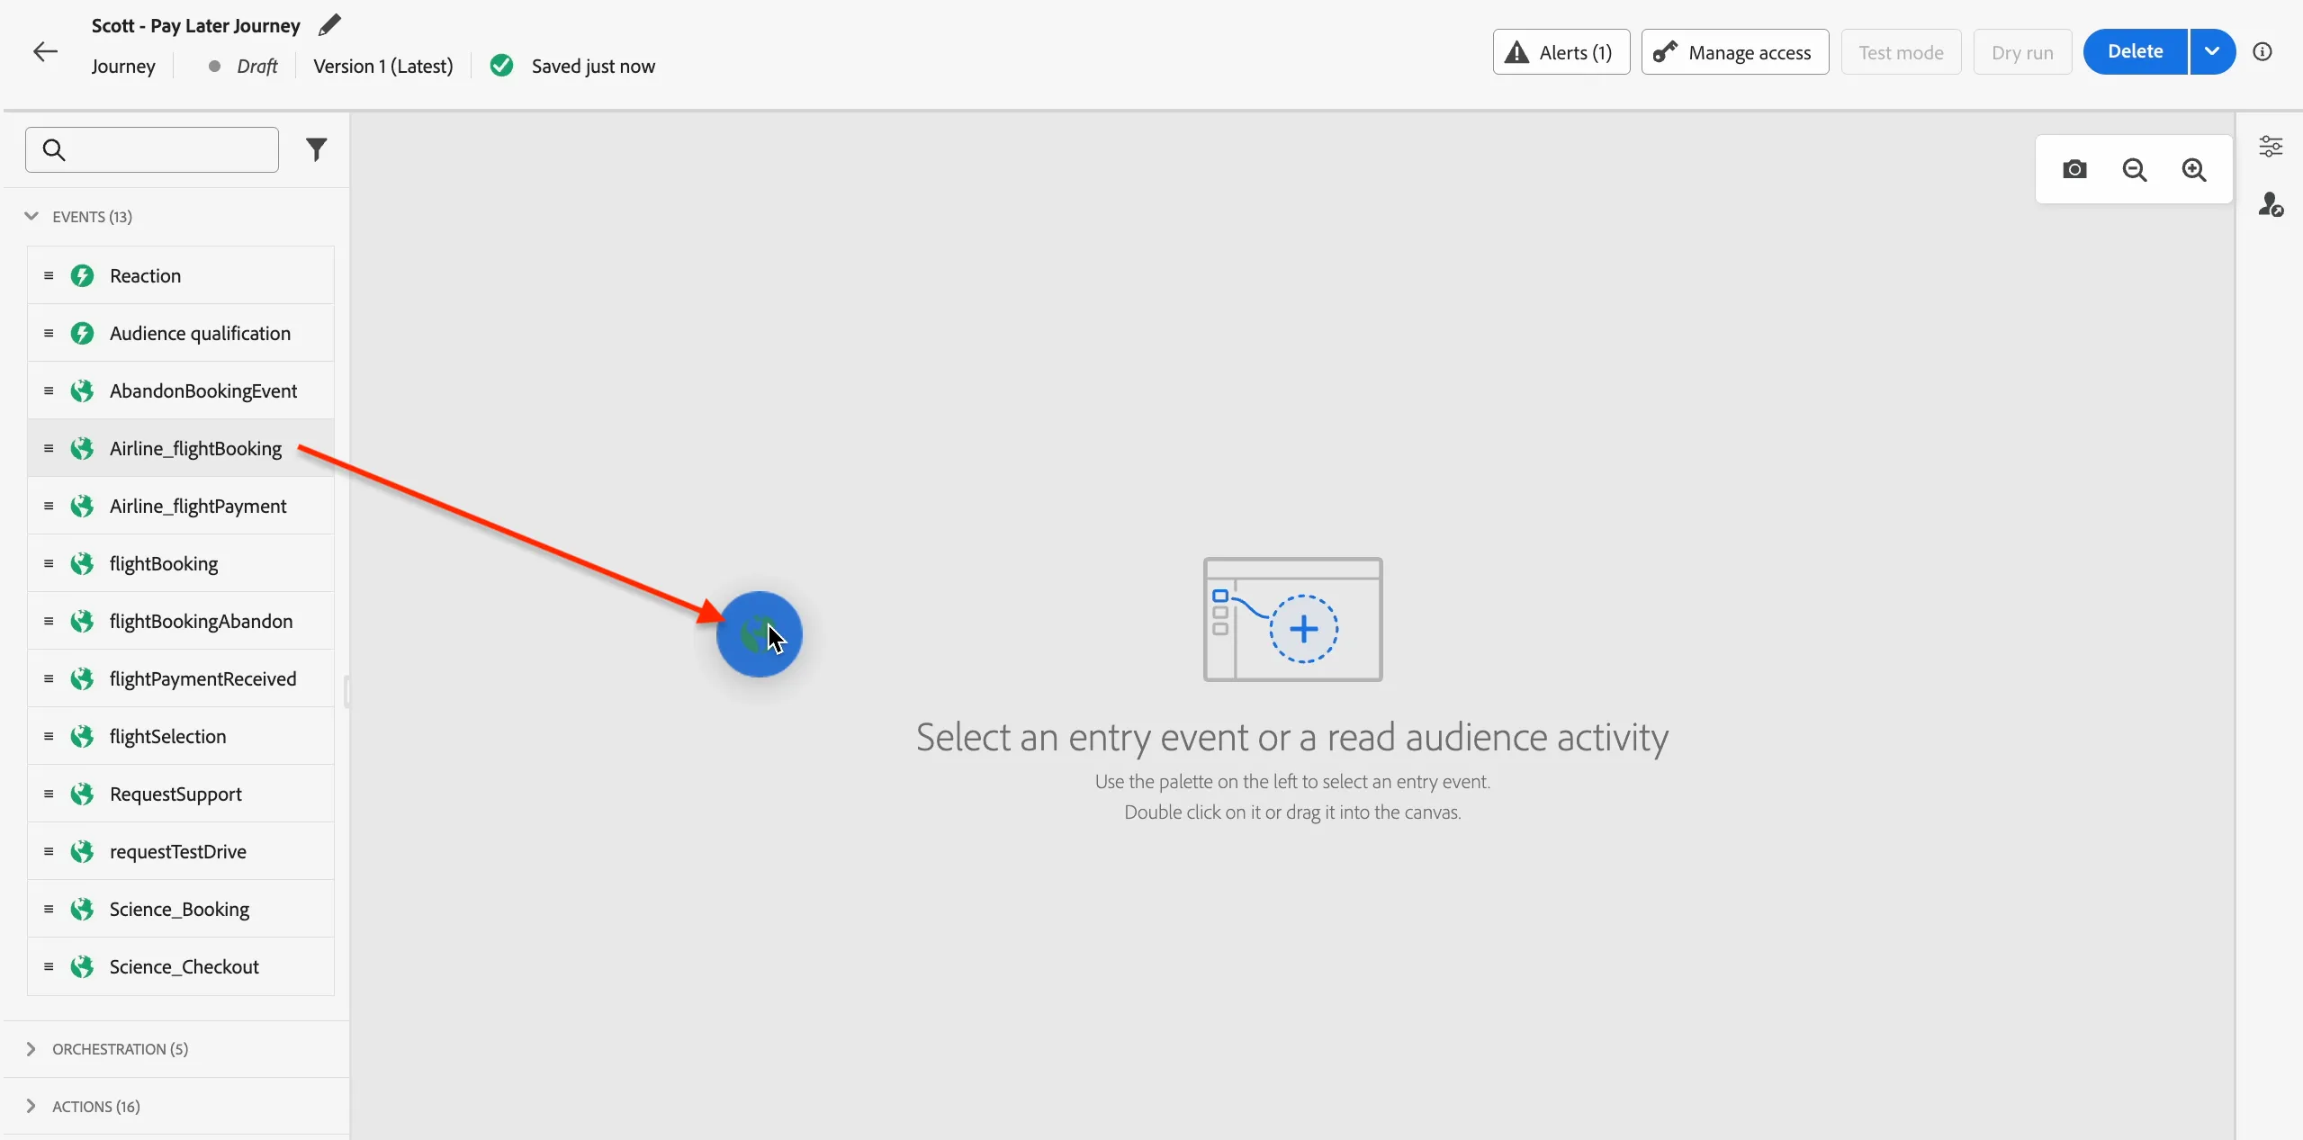Click the Dry run button
This screenshot has height=1140, width=2303.
2022,52
